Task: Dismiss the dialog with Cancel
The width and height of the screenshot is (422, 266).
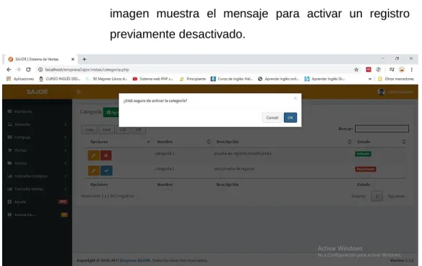Action: (272, 118)
